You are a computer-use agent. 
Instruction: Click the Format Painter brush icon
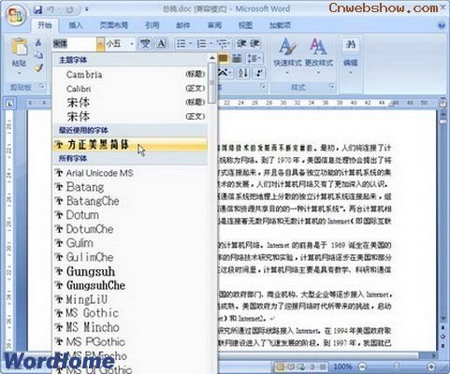coord(38,67)
